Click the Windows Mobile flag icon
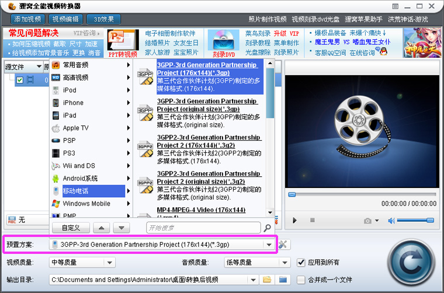 click(x=56, y=204)
